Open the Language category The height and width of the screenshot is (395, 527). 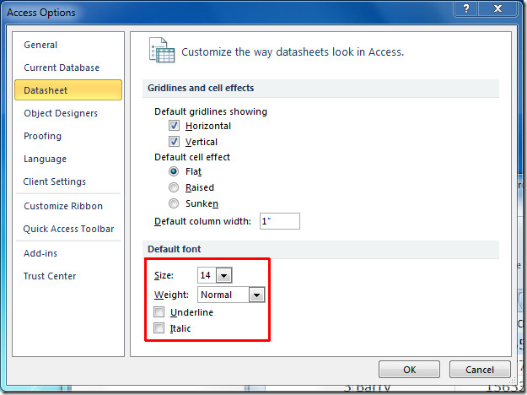(x=68, y=159)
